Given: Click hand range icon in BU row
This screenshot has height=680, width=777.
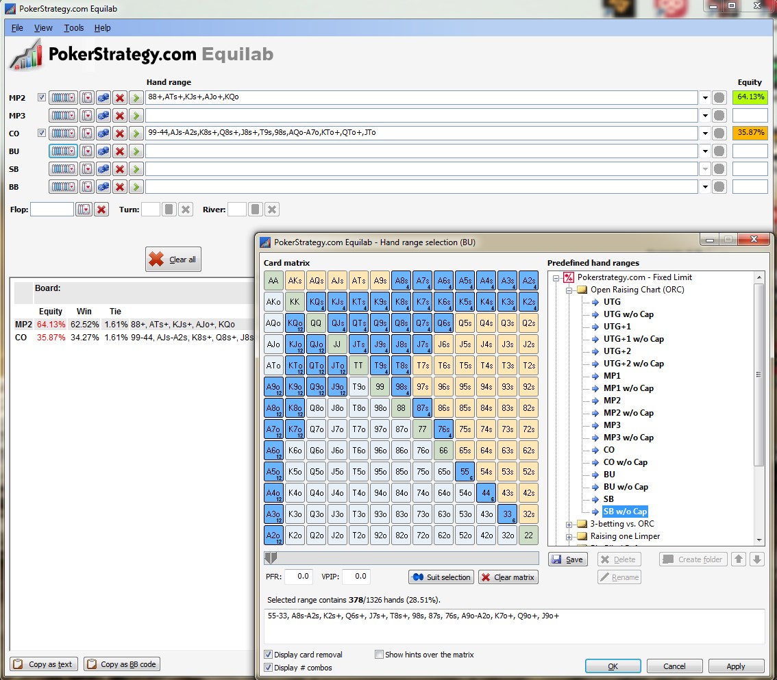Looking at the screenshot, I should [63, 151].
